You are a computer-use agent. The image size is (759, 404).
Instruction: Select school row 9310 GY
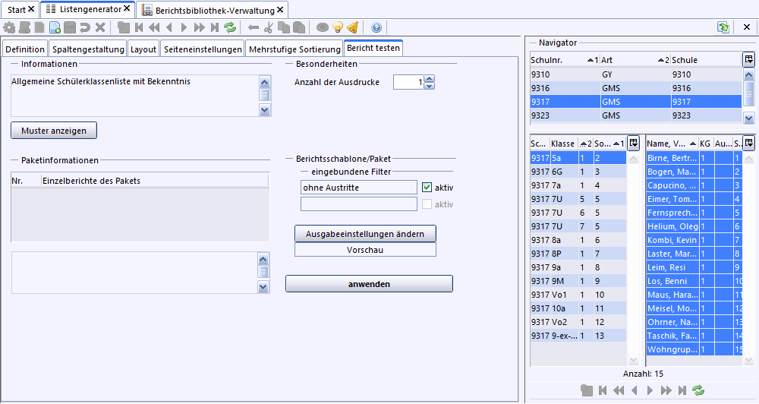click(635, 74)
